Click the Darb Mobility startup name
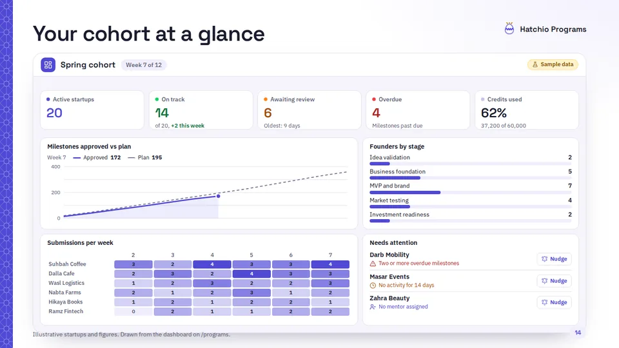 pos(389,255)
